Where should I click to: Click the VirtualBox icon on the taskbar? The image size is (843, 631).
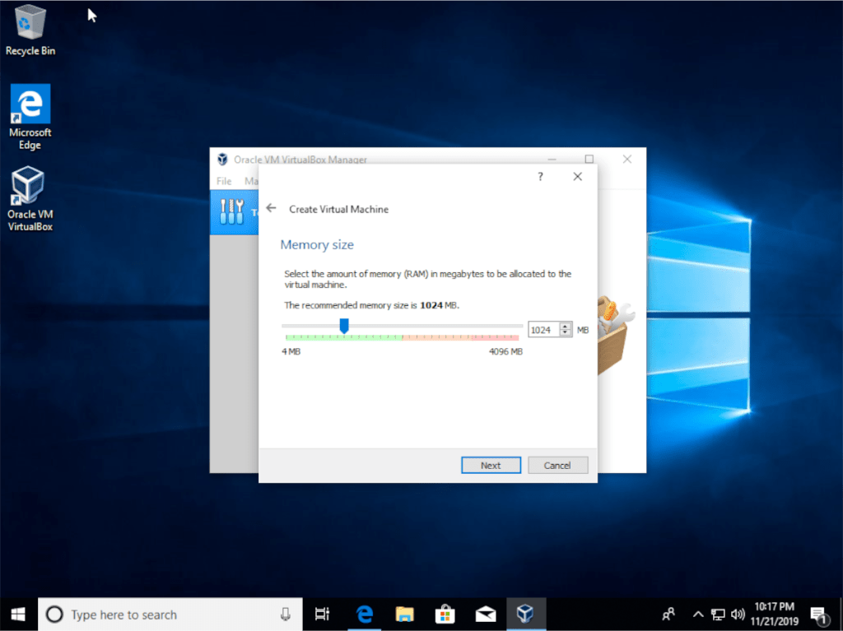click(527, 614)
